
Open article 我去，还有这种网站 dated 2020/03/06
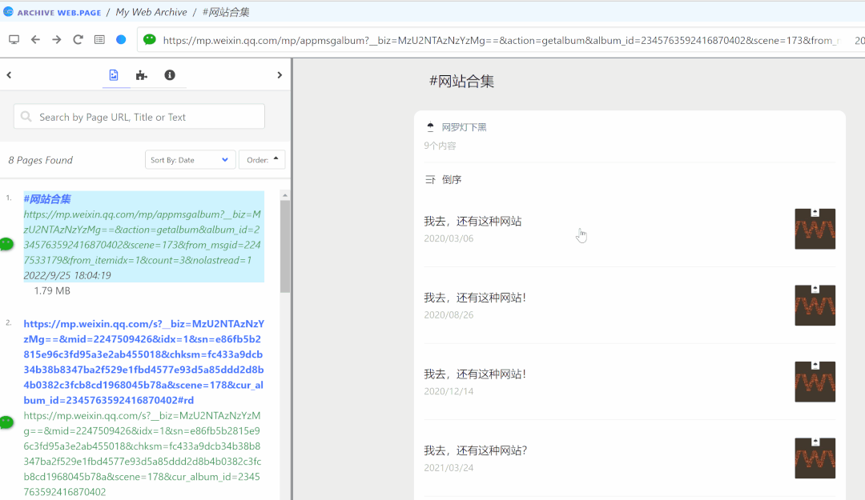(x=473, y=221)
